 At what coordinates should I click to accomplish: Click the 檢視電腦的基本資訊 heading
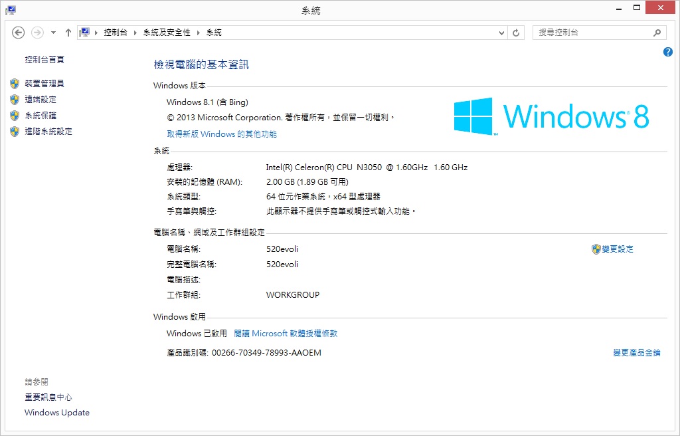pos(201,64)
